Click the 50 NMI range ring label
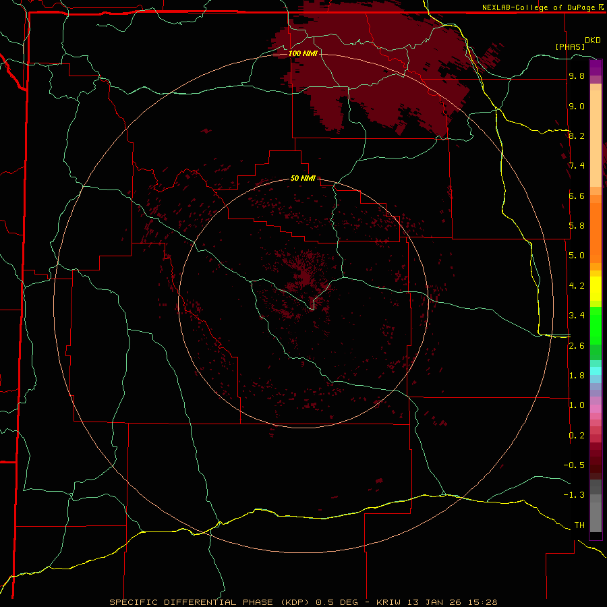The height and width of the screenshot is (607, 607). click(x=303, y=178)
